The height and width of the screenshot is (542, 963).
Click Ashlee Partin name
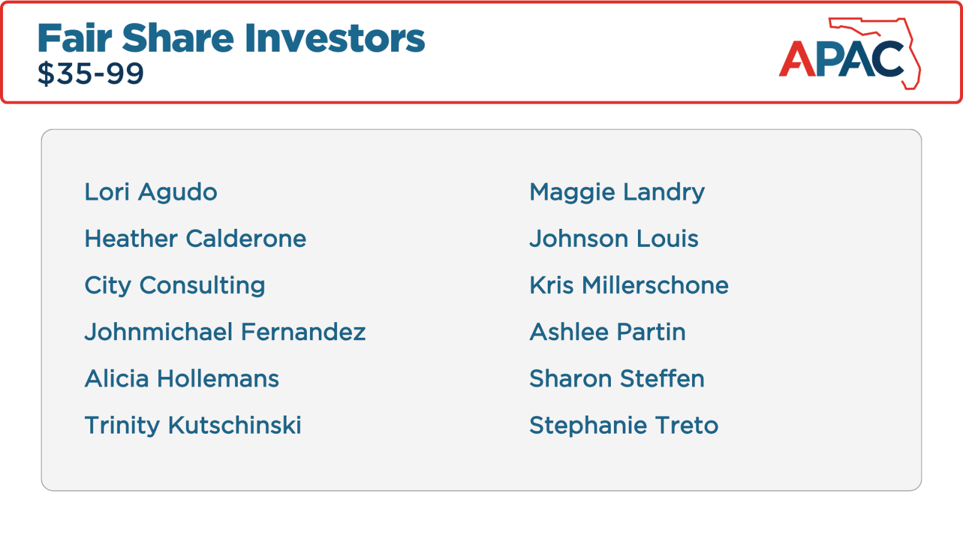pos(607,332)
